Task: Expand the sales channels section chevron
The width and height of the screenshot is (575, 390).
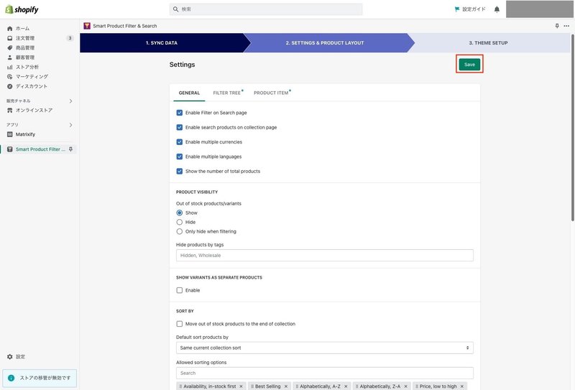Action: click(70, 101)
